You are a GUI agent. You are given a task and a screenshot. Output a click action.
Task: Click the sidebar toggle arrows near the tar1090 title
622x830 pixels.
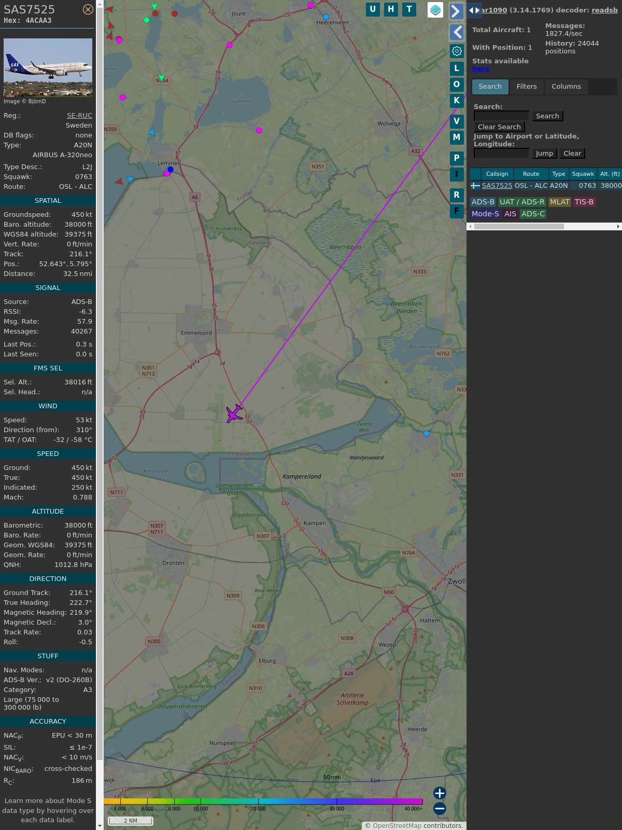pyautogui.click(x=474, y=10)
